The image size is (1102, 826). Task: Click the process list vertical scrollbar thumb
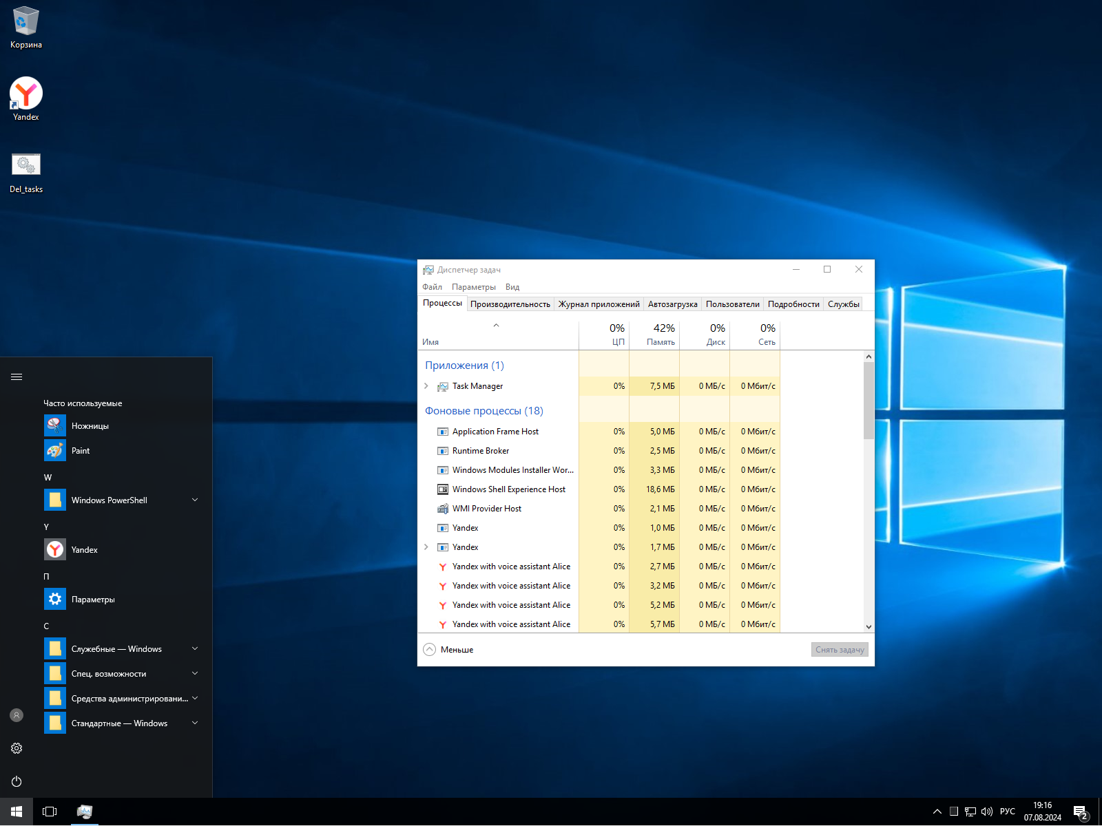point(869,401)
